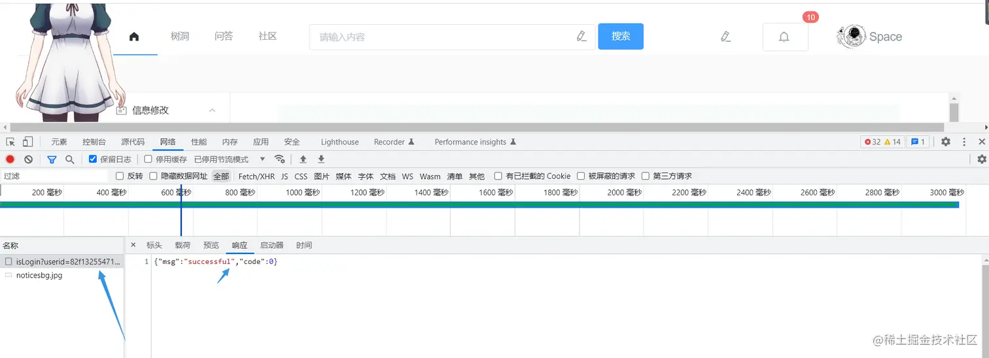Open DevTools more options menu
Viewport: 989px width, 358px height.
(964, 142)
